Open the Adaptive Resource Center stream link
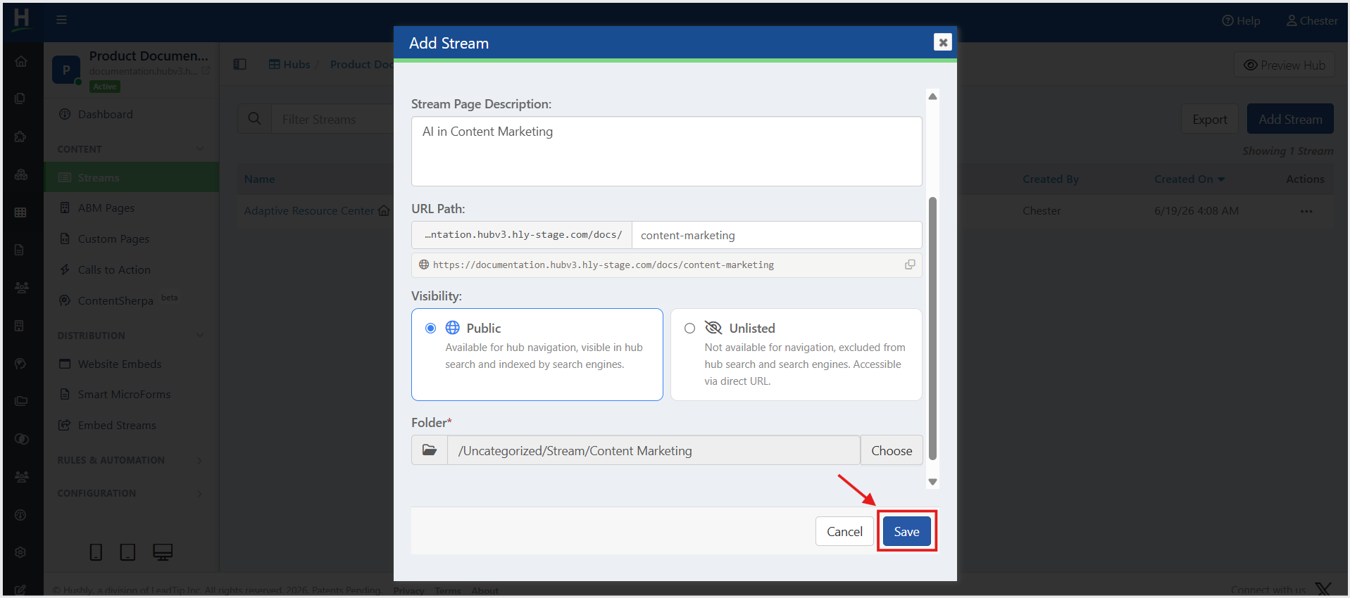This screenshot has height=598, width=1350. coord(309,210)
